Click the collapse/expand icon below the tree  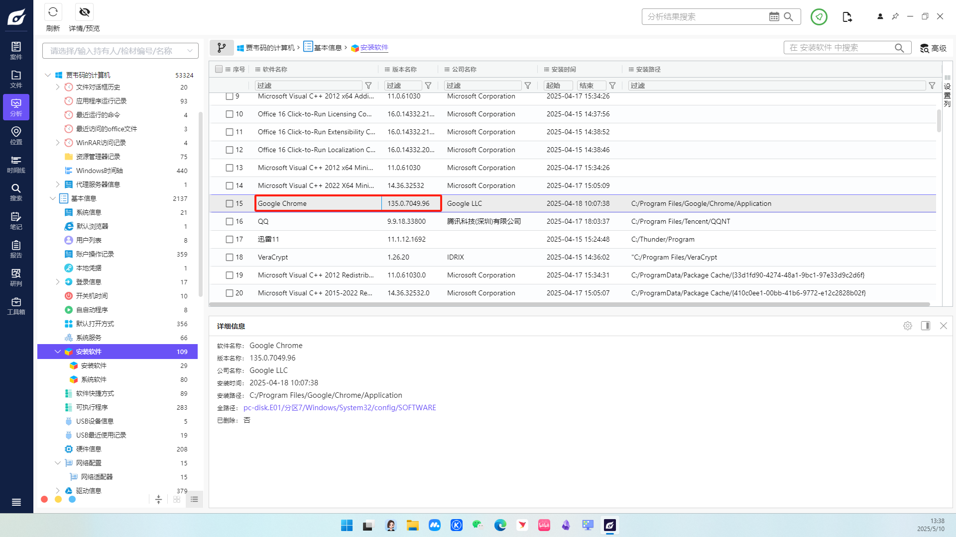click(x=158, y=499)
